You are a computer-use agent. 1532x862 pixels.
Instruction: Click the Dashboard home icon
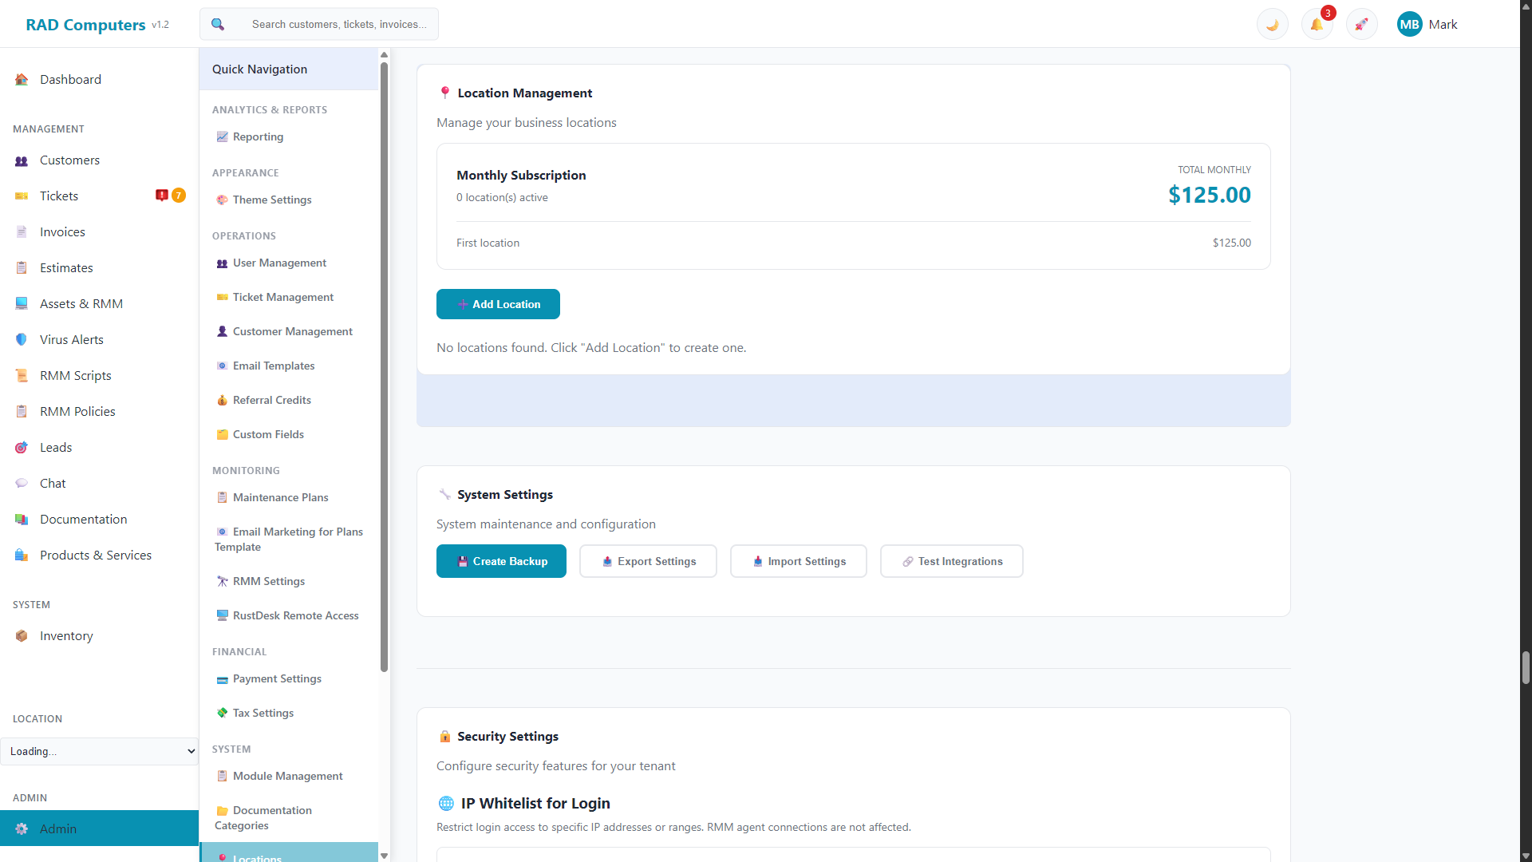point(21,79)
